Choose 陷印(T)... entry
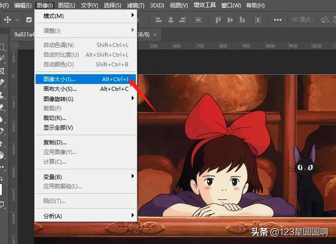Image resolution: width=336 pixels, height=244 pixels. coord(86,201)
